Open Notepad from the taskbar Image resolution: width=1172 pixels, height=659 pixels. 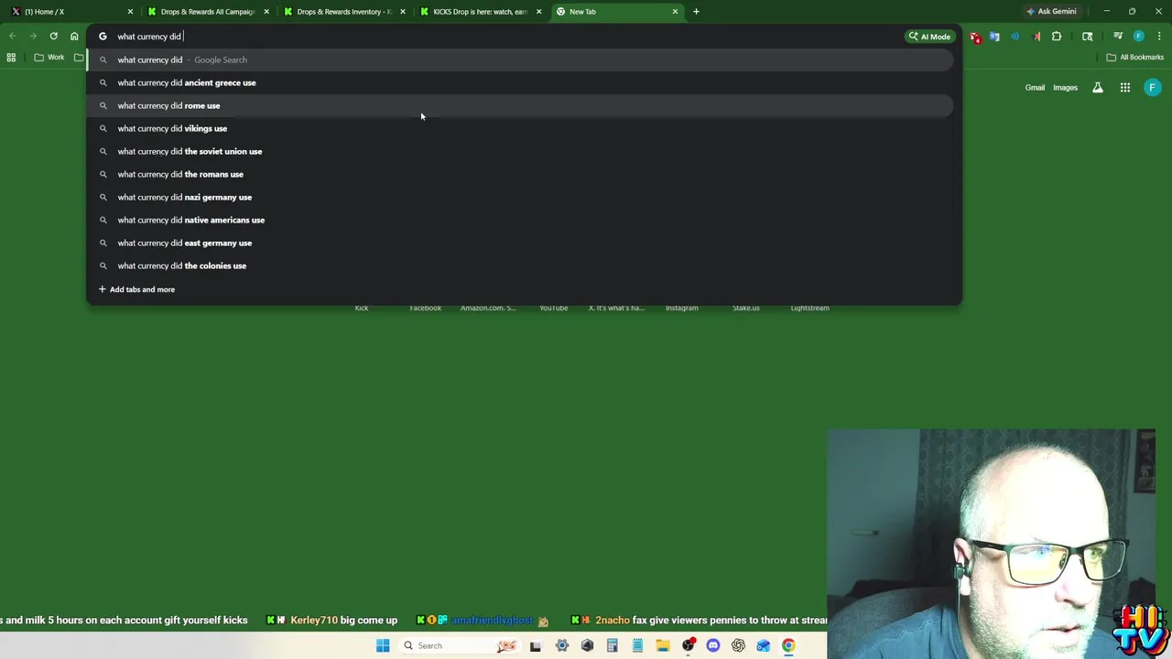tap(637, 645)
